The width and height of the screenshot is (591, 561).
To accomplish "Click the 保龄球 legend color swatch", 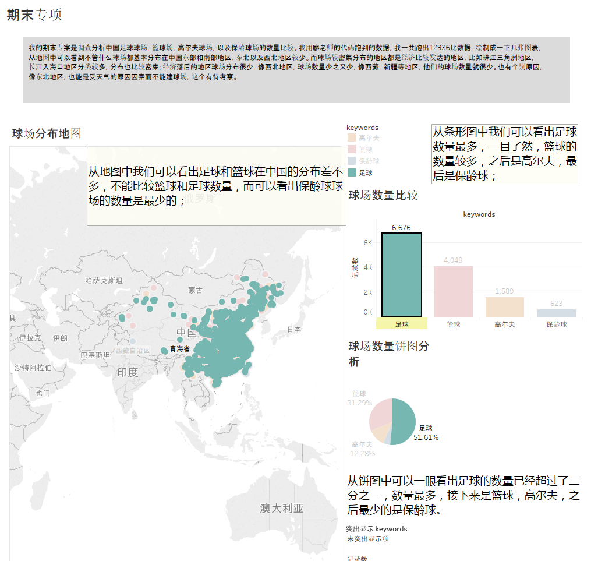I will (351, 161).
